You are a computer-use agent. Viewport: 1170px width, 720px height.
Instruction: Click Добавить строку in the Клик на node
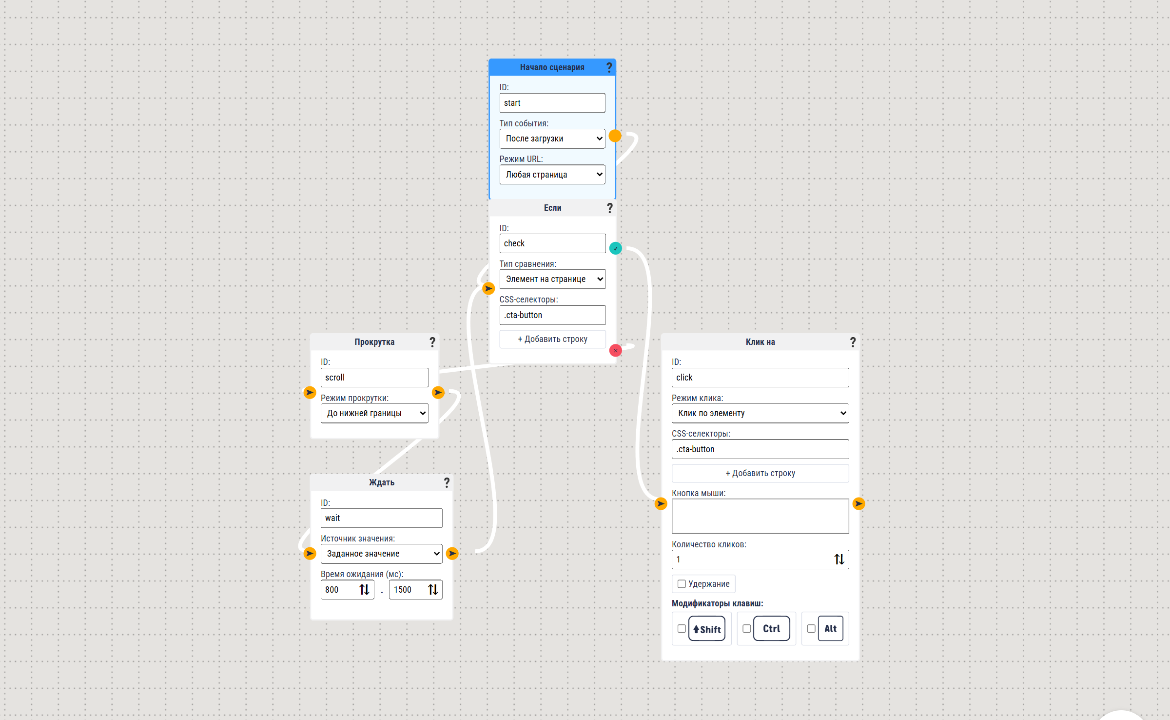760,473
